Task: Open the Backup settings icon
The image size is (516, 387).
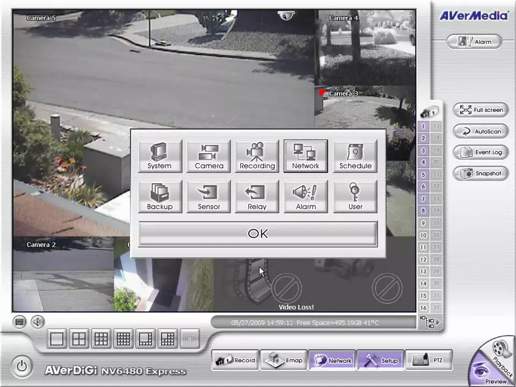Action: (x=160, y=197)
